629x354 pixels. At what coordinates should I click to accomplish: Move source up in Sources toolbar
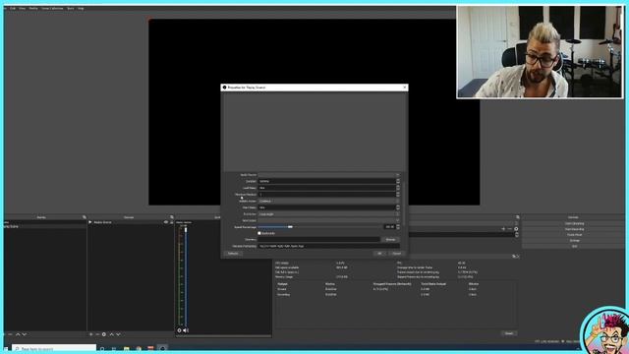[x=111, y=334]
